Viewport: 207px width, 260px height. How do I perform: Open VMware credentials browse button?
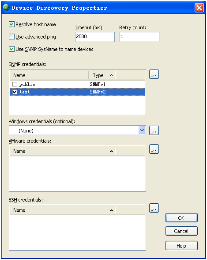pyautogui.click(x=154, y=149)
